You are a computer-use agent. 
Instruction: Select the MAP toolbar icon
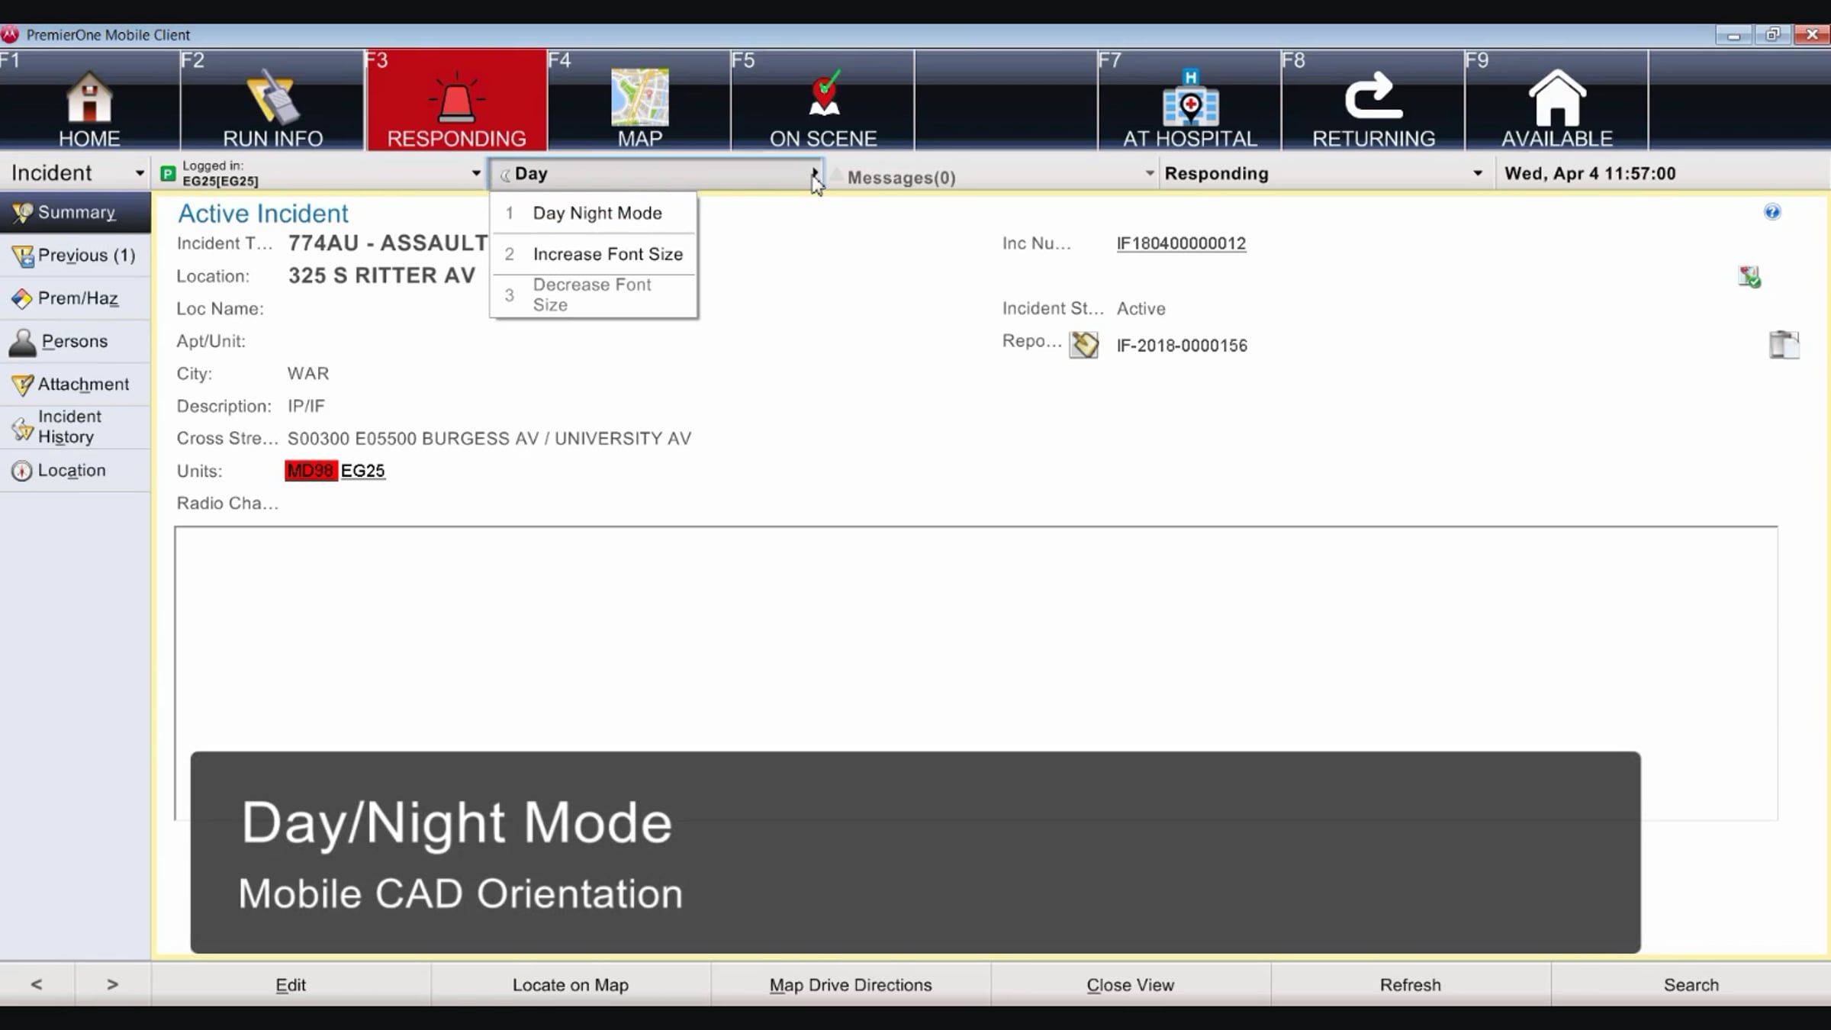639,98
